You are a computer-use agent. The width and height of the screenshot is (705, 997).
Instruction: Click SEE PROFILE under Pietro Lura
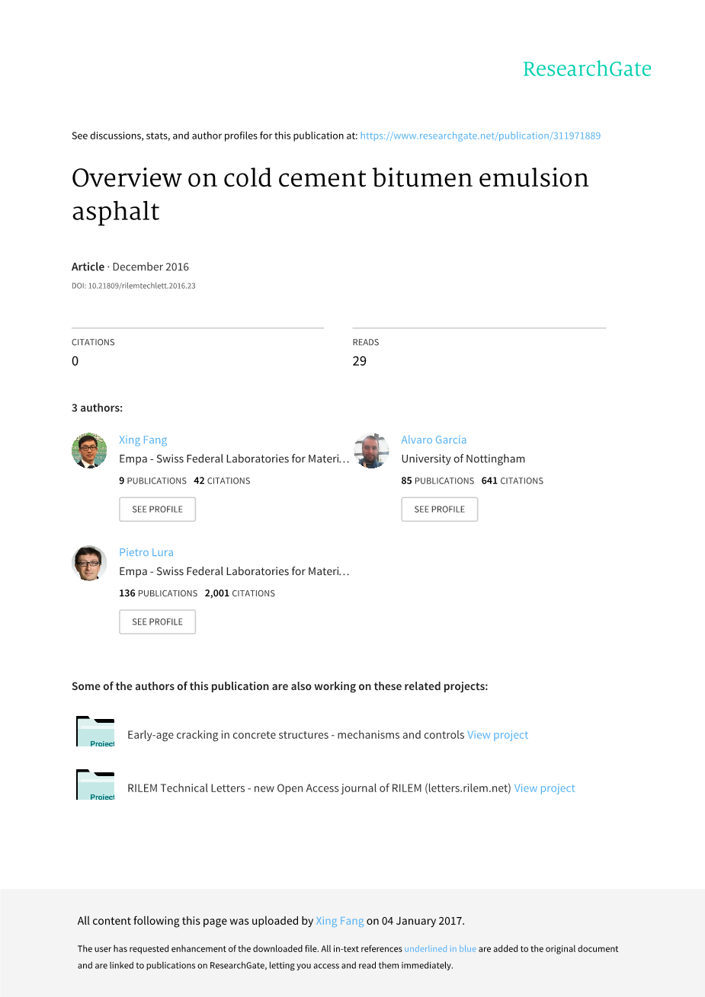(157, 622)
